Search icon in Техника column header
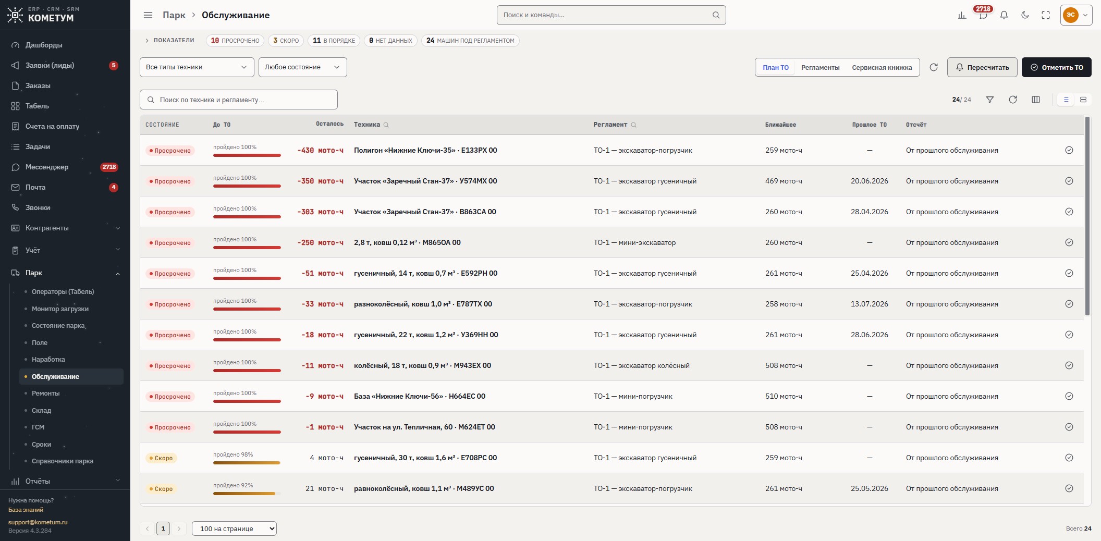The width and height of the screenshot is (1101, 541). 386,125
